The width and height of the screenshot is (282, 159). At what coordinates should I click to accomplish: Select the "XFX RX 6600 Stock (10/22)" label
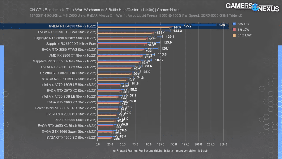click(76, 120)
